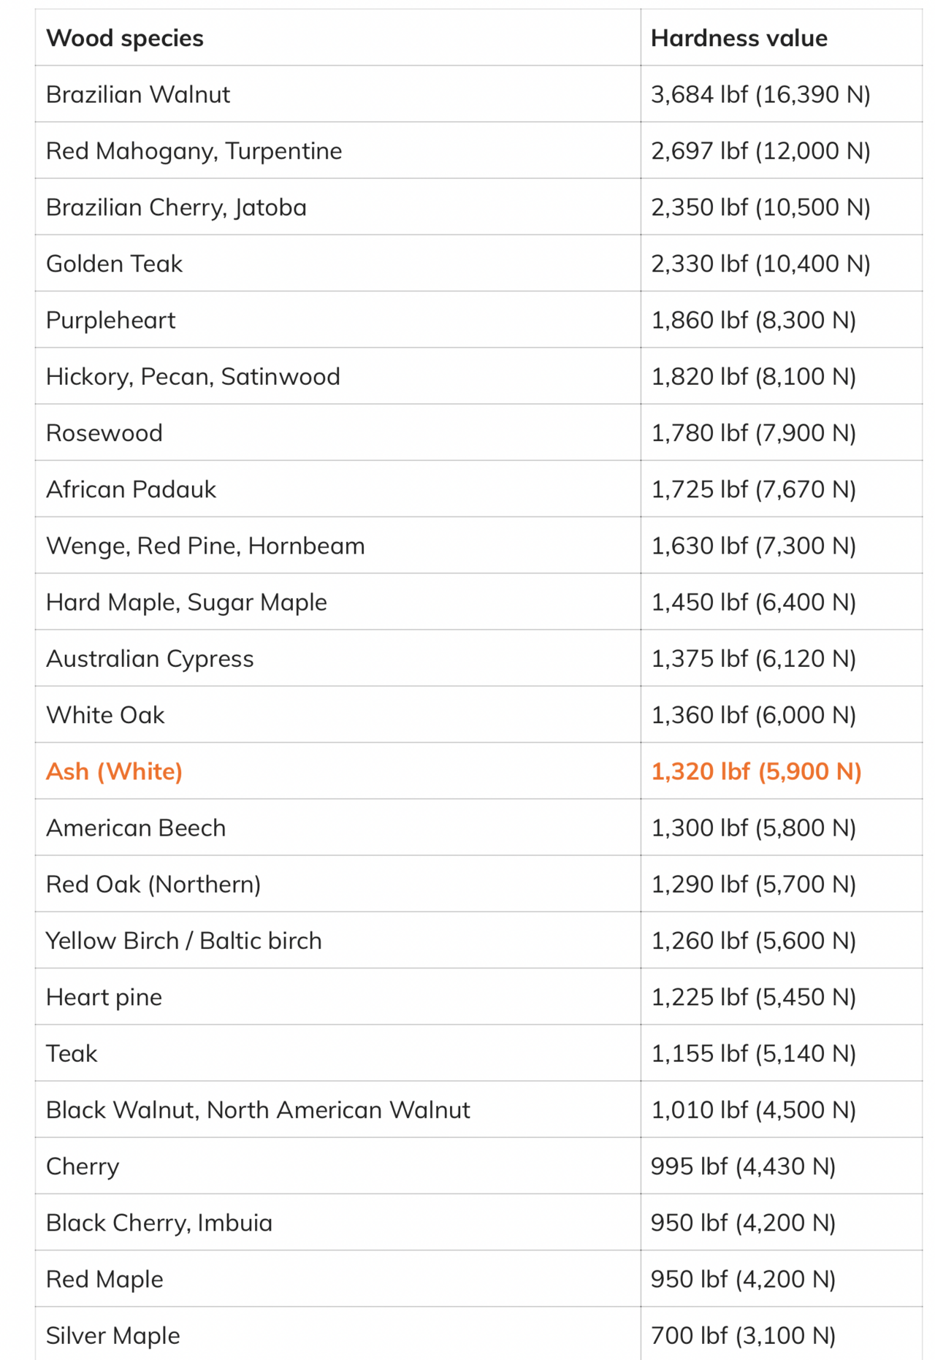Click the orange 1,320 lbf (5,900 N) value
Screen dimensions: 935x1360
(x=755, y=771)
